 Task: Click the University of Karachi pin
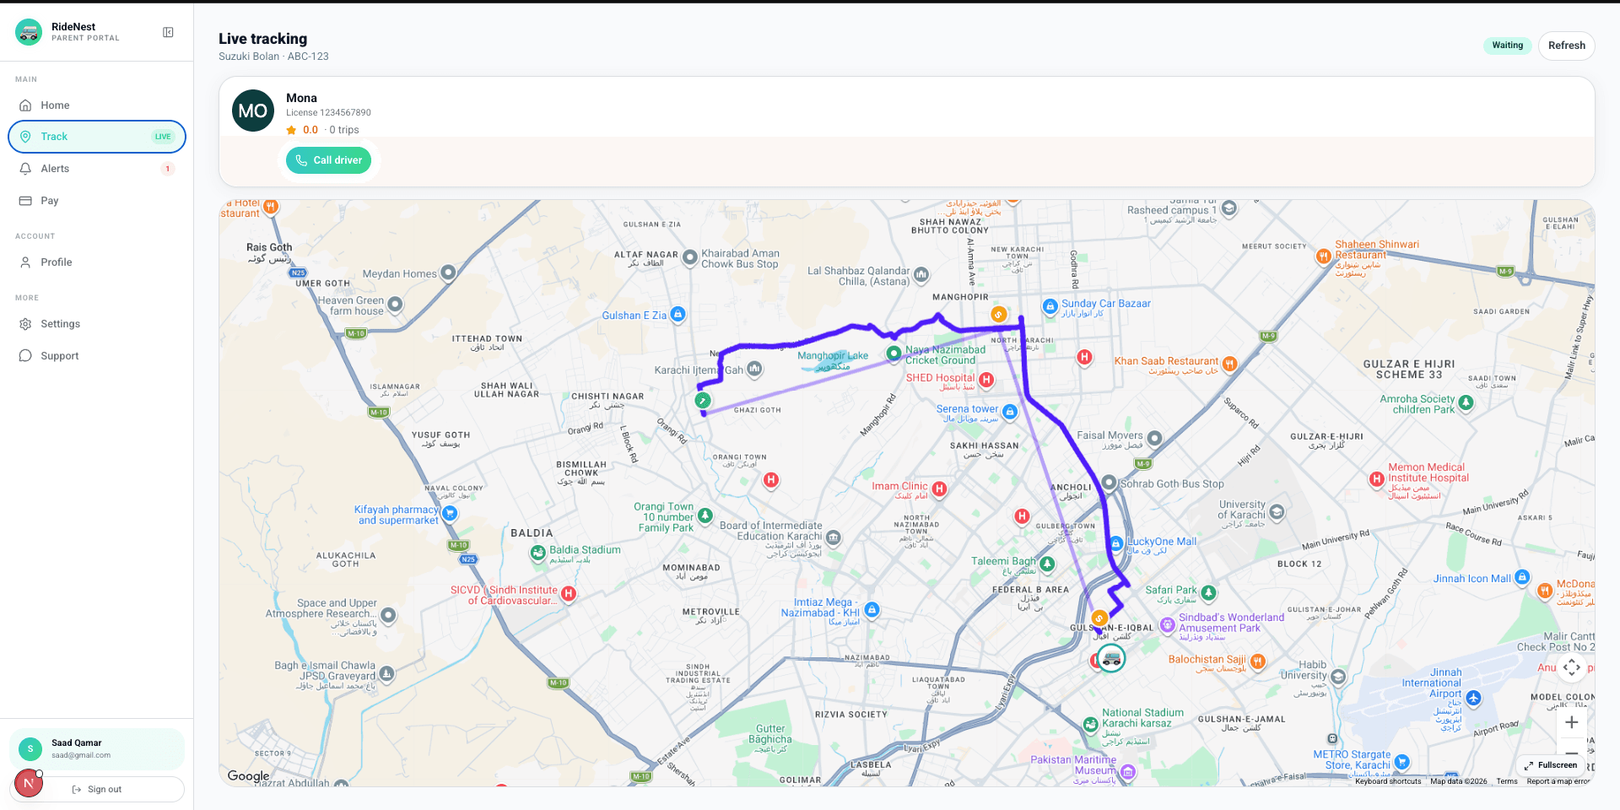(1277, 511)
